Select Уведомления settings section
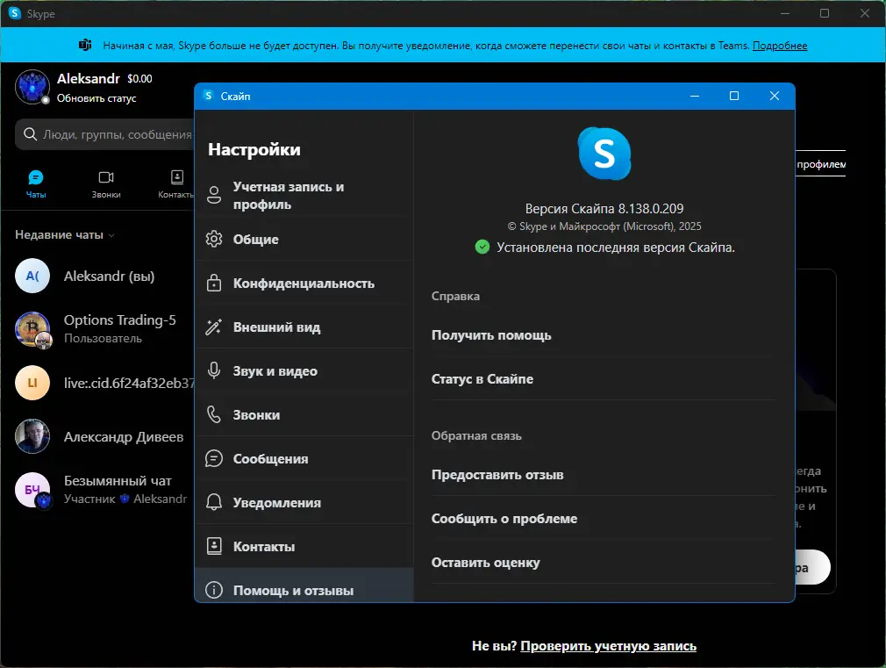Image resolution: width=886 pixels, height=668 pixels. [304, 502]
